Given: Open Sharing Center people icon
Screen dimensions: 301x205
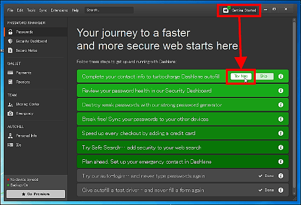Looking at the screenshot, I should pos(10,104).
